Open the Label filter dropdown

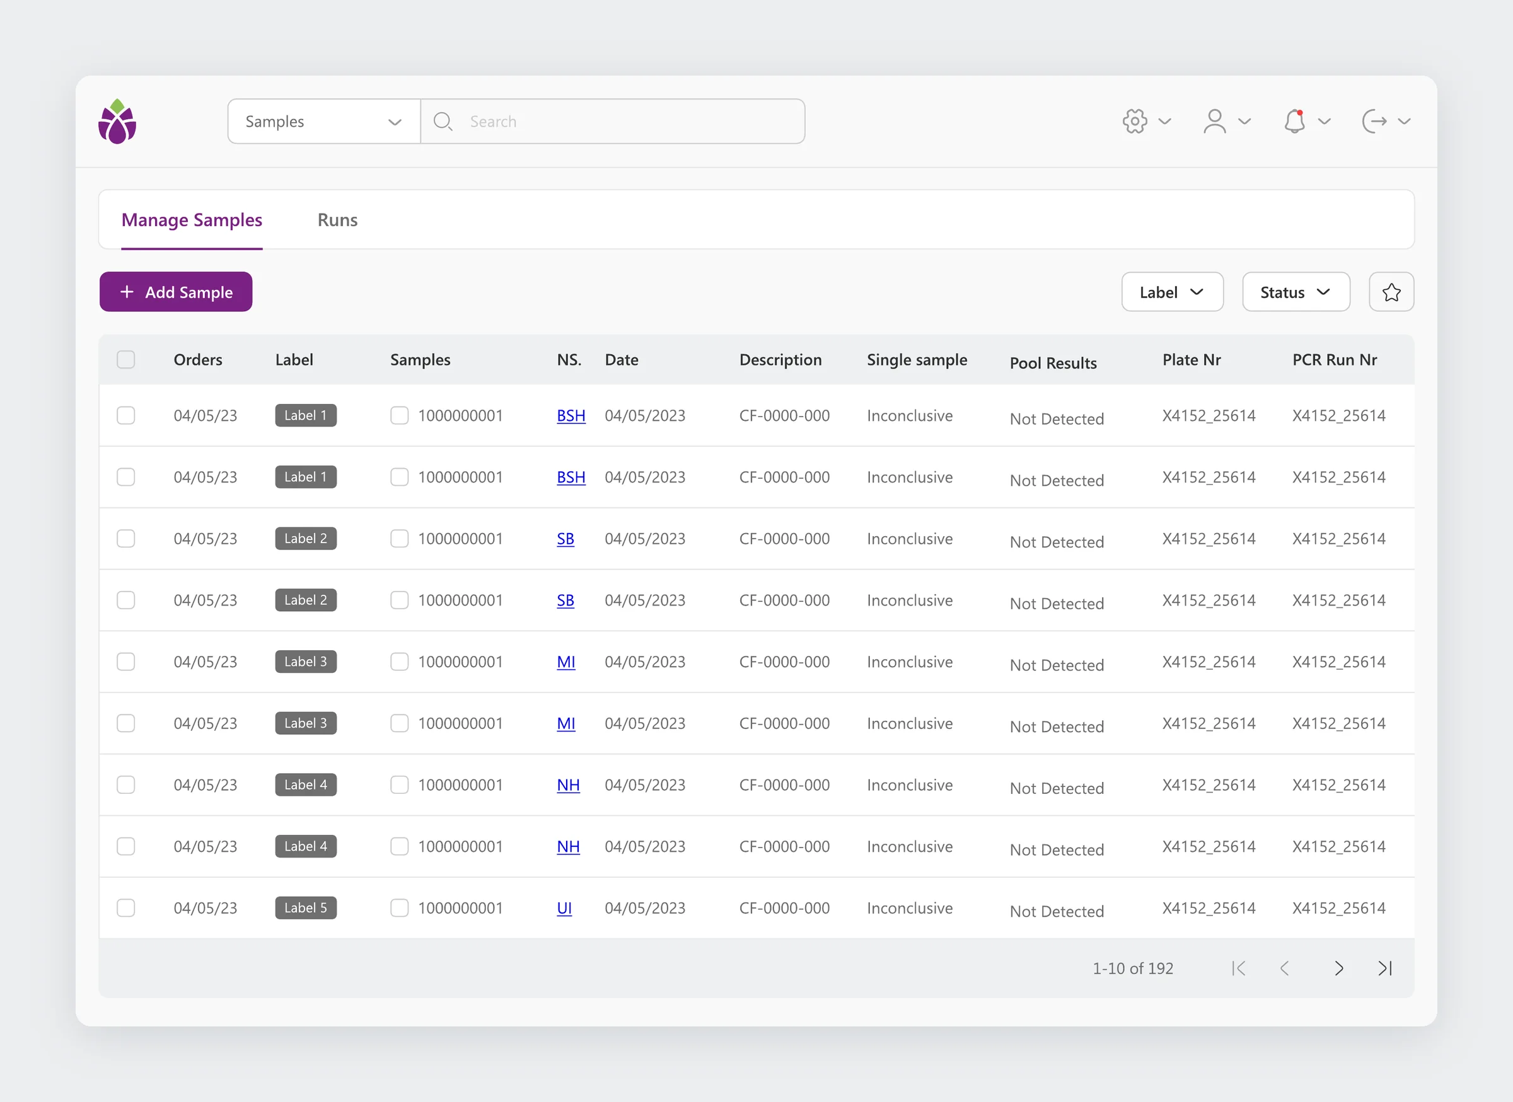pyautogui.click(x=1173, y=292)
